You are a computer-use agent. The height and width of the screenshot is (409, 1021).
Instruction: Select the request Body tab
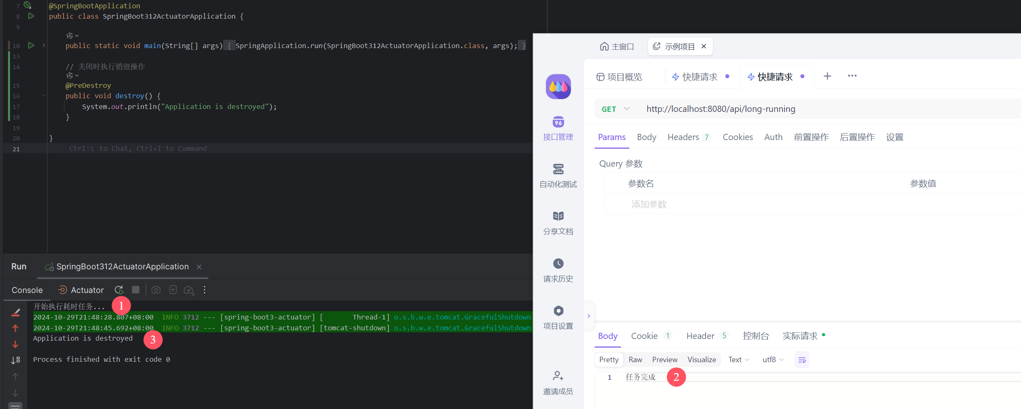[x=646, y=137]
